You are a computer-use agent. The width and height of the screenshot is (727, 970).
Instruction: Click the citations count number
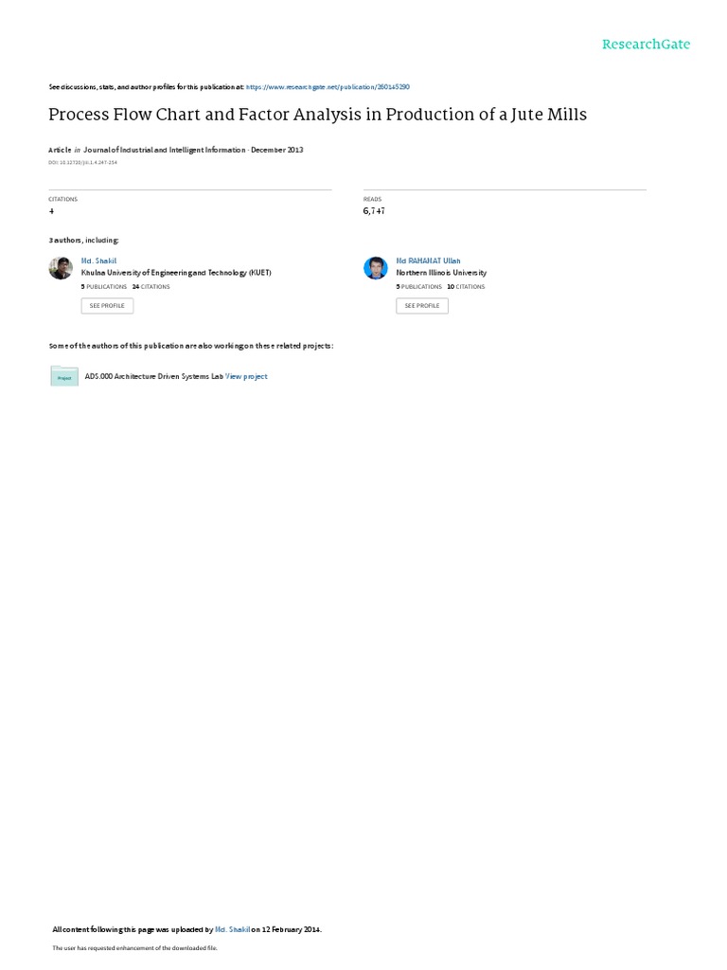(51, 211)
